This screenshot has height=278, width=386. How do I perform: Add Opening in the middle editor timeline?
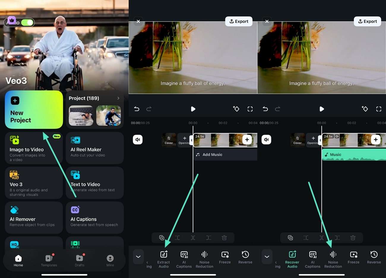(184, 140)
